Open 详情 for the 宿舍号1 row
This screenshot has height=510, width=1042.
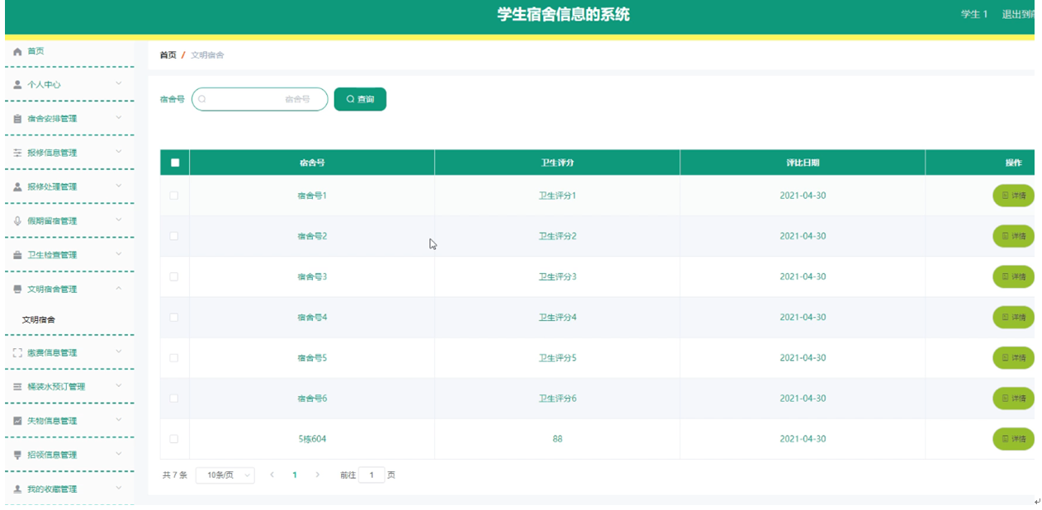[1013, 196]
